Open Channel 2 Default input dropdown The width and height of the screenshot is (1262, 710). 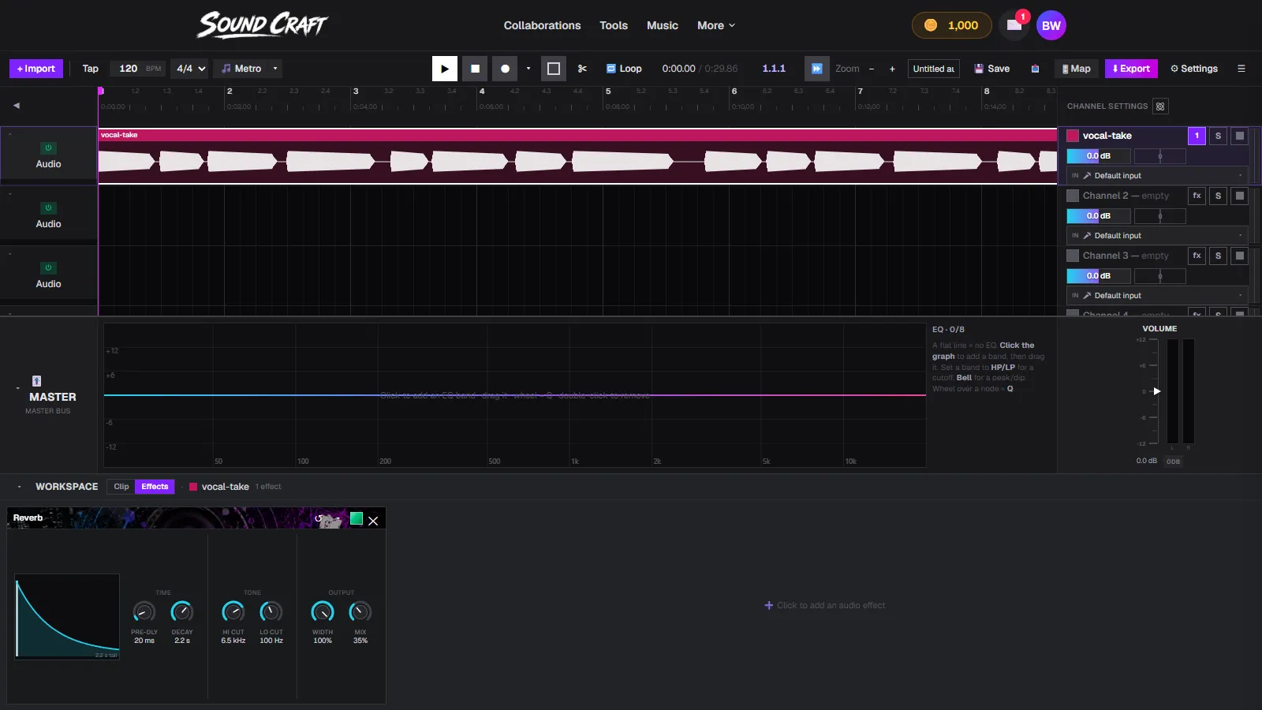tap(1157, 236)
